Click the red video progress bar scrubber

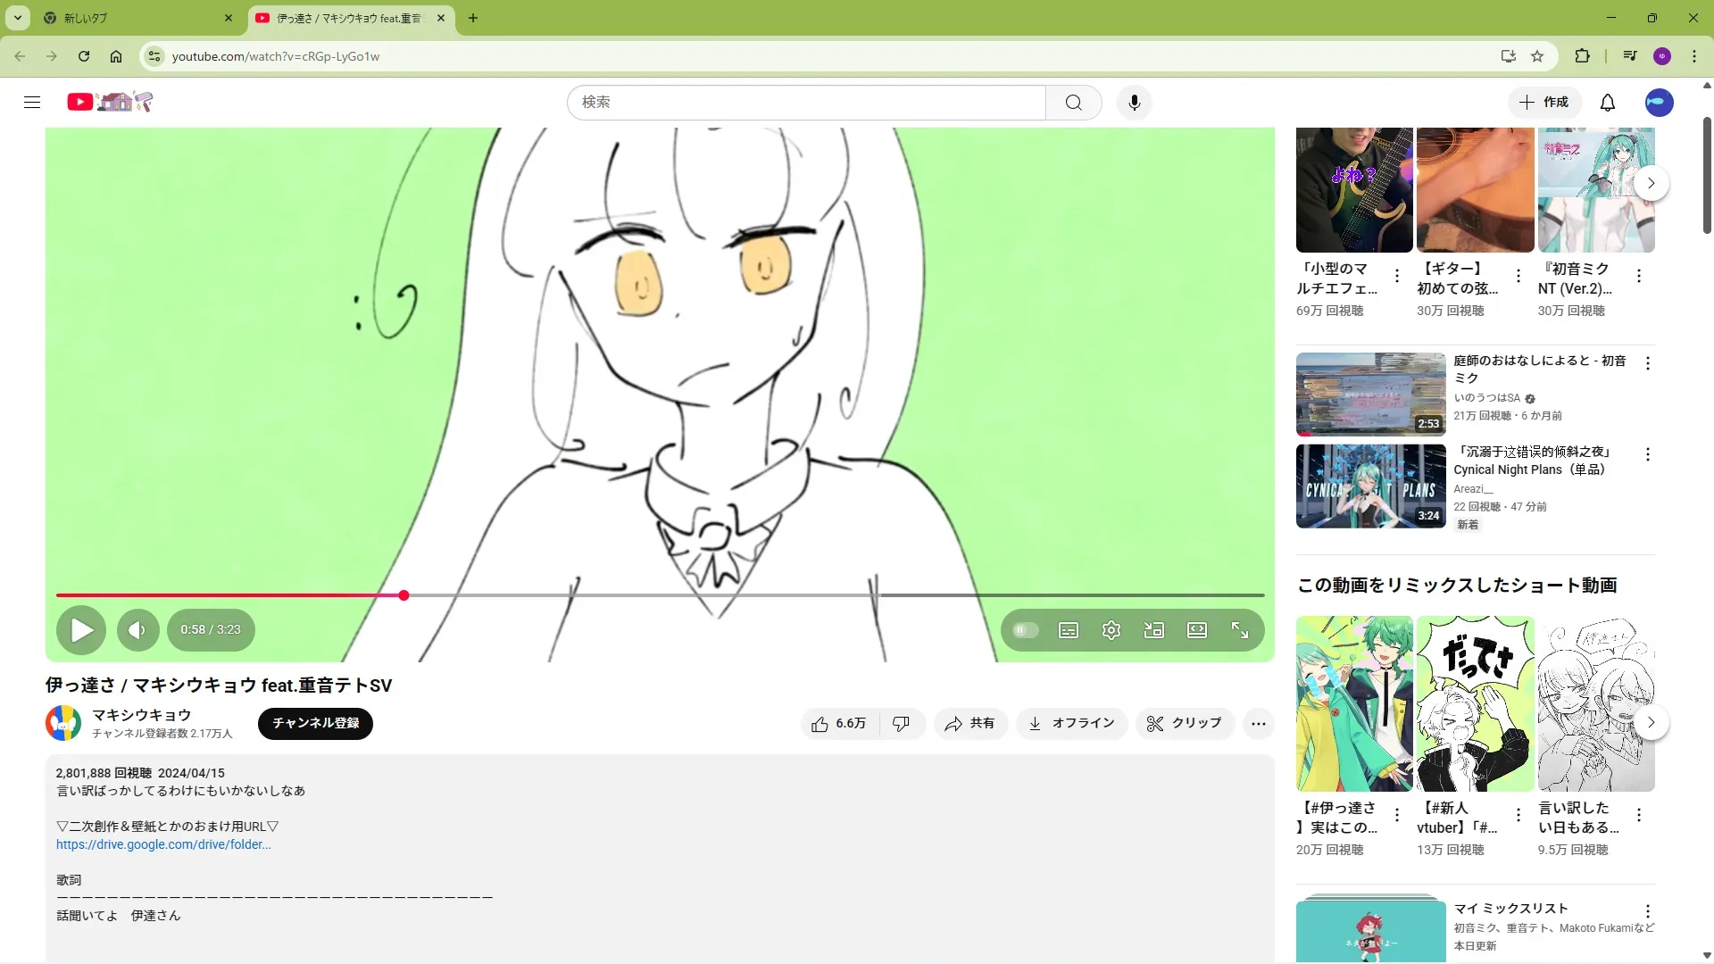click(404, 595)
